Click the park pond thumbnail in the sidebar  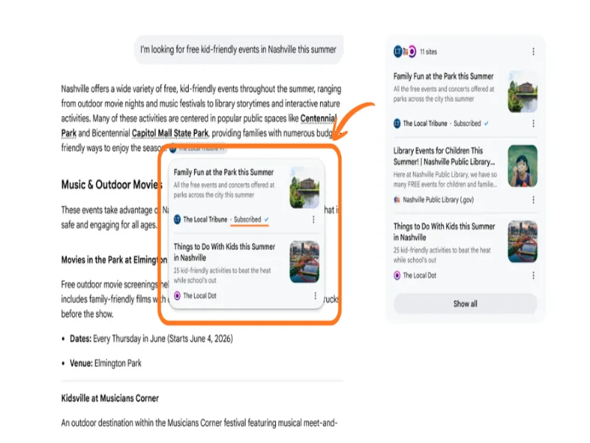[x=523, y=92]
